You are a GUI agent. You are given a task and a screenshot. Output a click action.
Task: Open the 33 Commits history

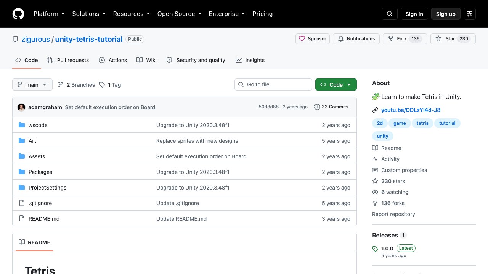coord(331,107)
